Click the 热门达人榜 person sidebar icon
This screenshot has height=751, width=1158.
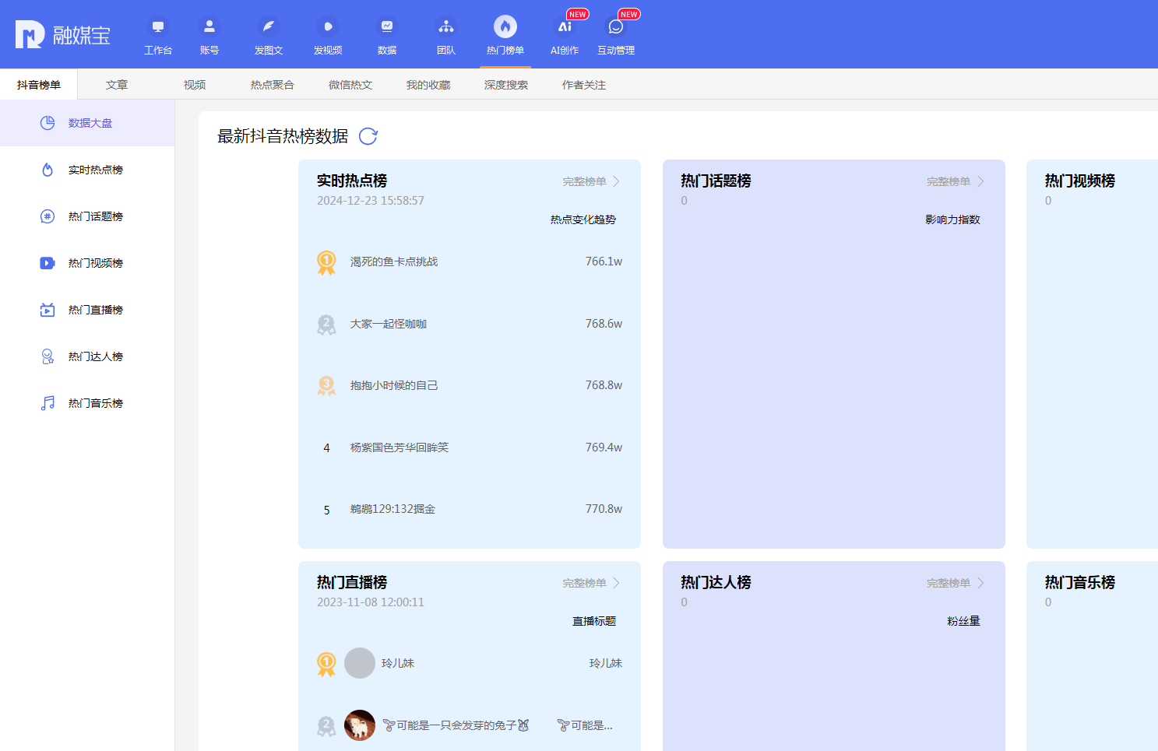(48, 356)
